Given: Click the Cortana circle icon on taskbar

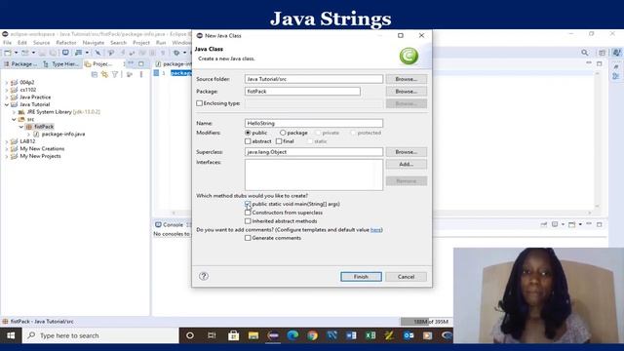Looking at the screenshot, I should coord(190,335).
